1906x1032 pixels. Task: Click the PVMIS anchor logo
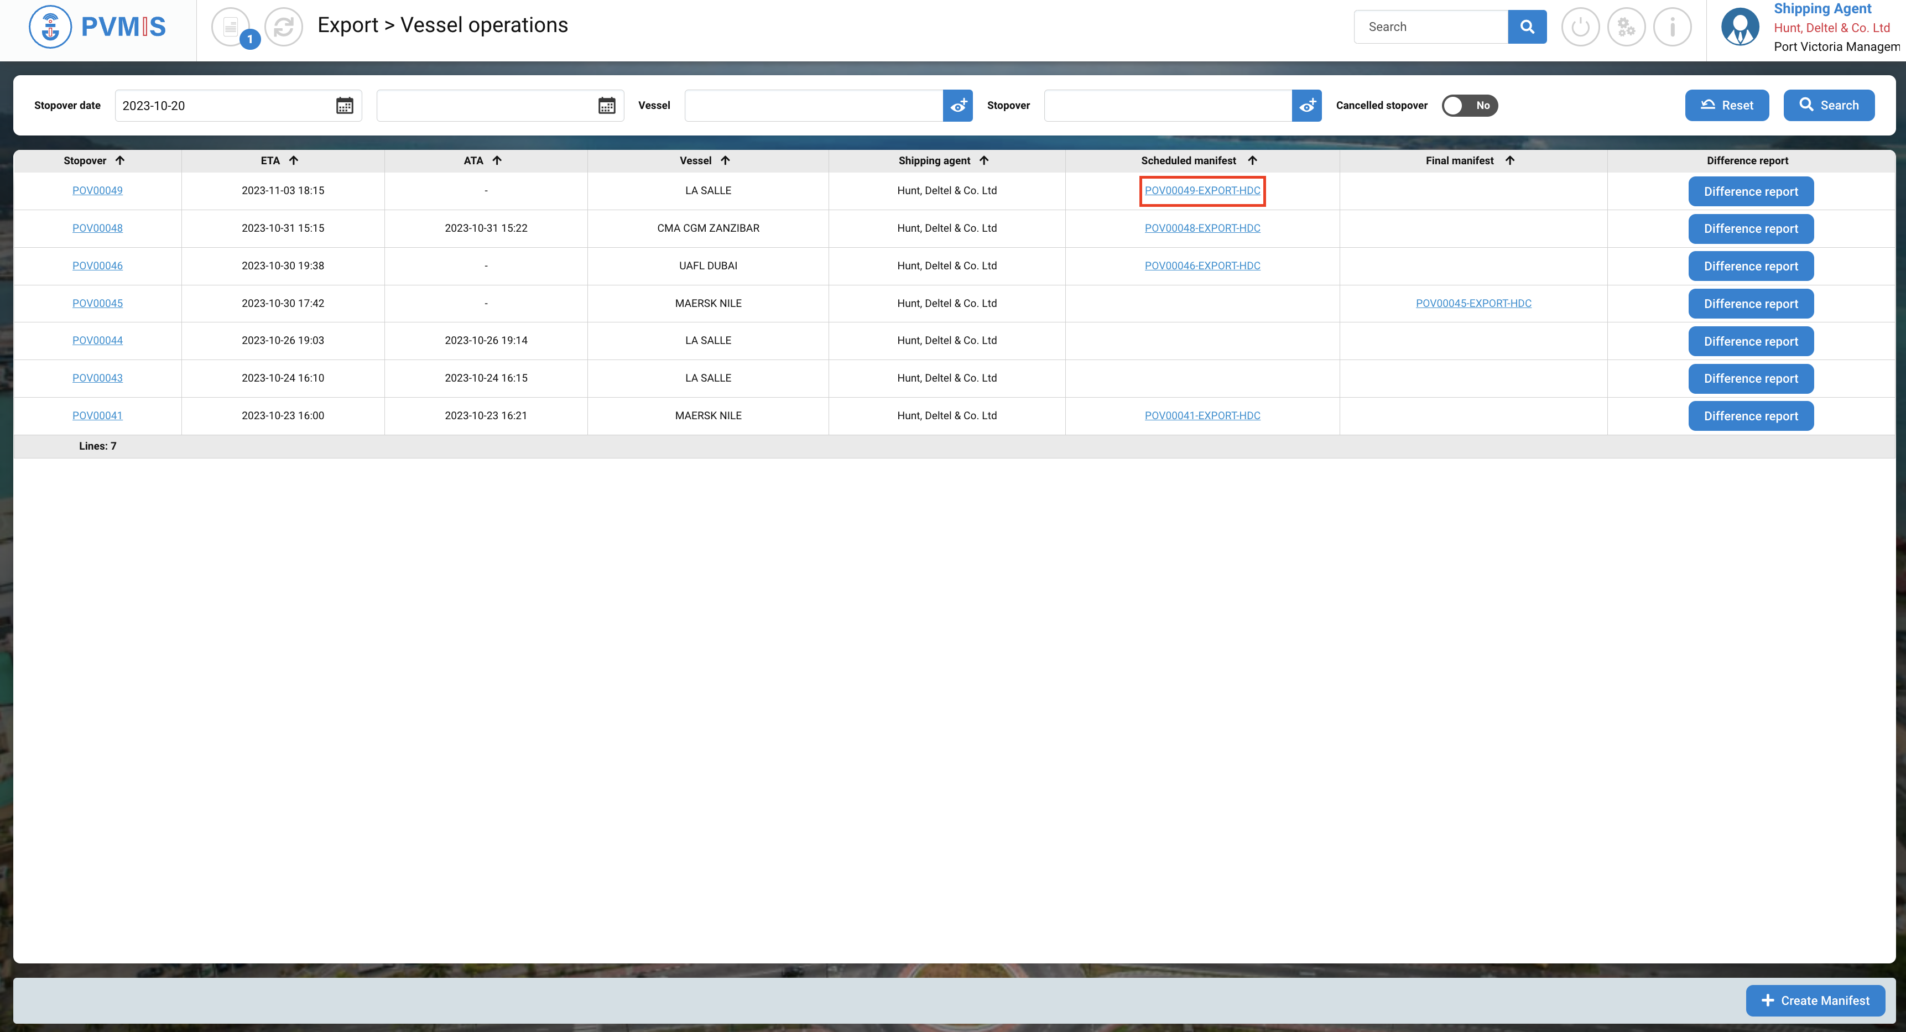[x=50, y=27]
